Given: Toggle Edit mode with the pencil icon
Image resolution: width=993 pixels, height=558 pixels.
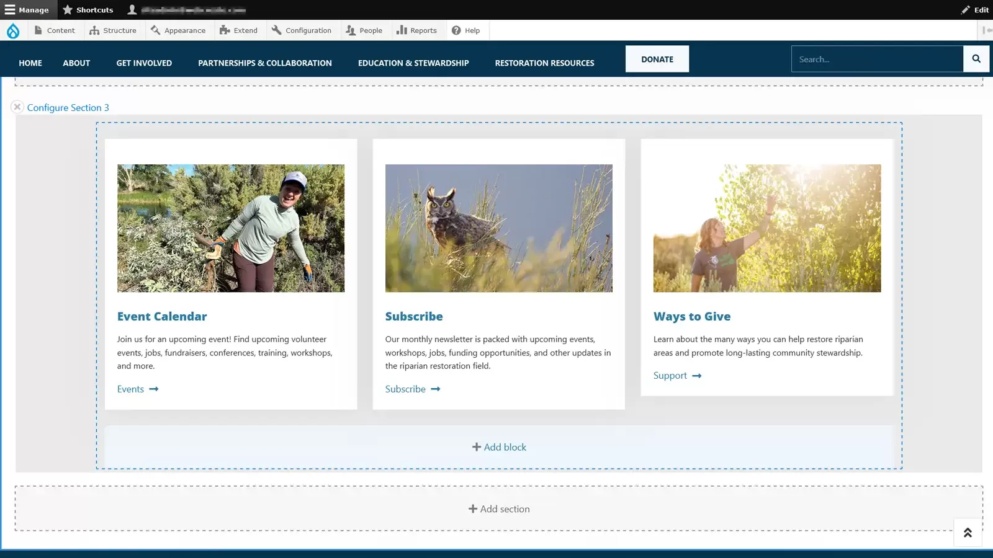Looking at the screenshot, I should pos(974,10).
